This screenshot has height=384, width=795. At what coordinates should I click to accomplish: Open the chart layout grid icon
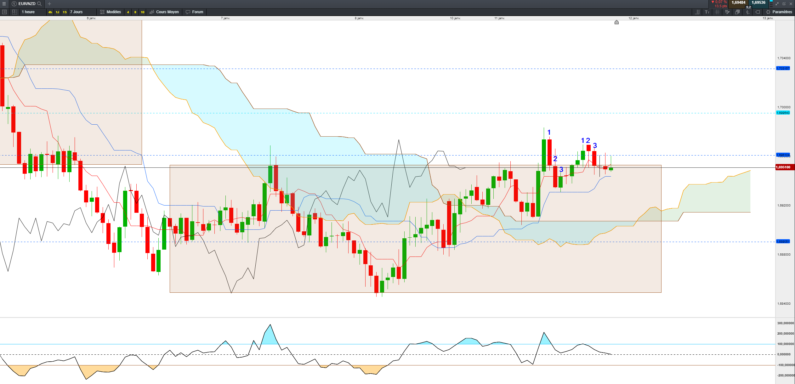tap(14, 12)
